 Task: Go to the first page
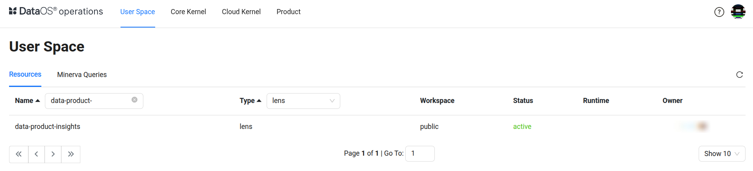19,154
